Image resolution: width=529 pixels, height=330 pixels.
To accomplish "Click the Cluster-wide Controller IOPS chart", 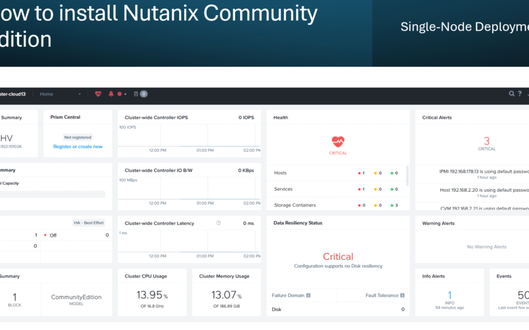I will pyautogui.click(x=190, y=139).
